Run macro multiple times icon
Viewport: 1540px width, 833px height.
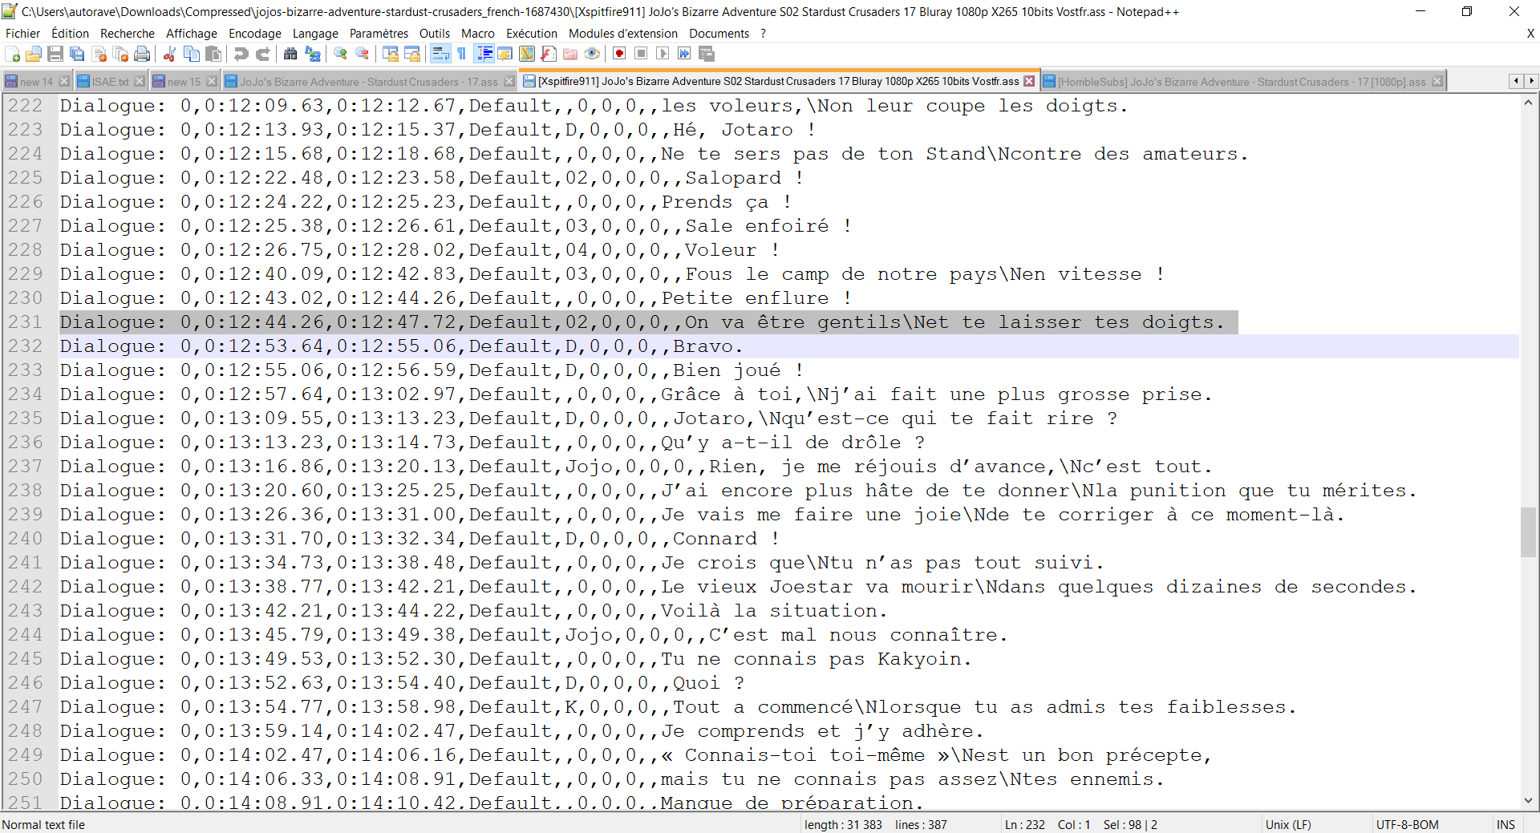[x=684, y=54]
